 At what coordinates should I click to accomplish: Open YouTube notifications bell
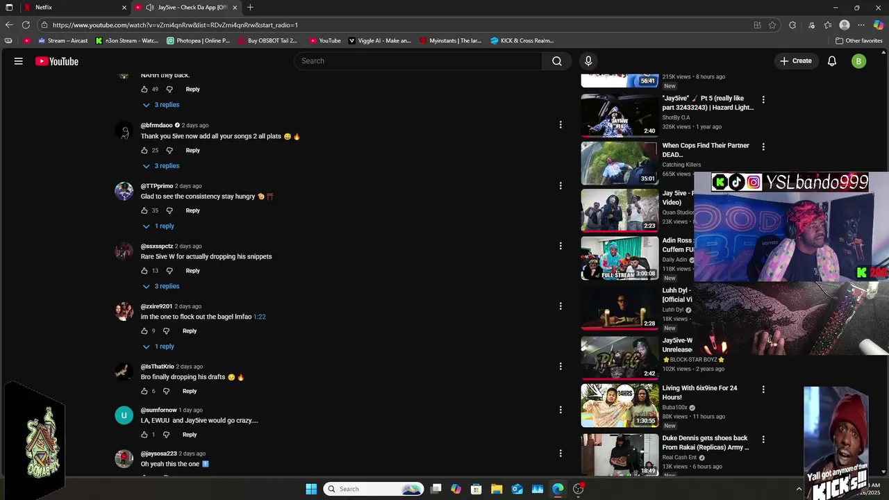[832, 61]
